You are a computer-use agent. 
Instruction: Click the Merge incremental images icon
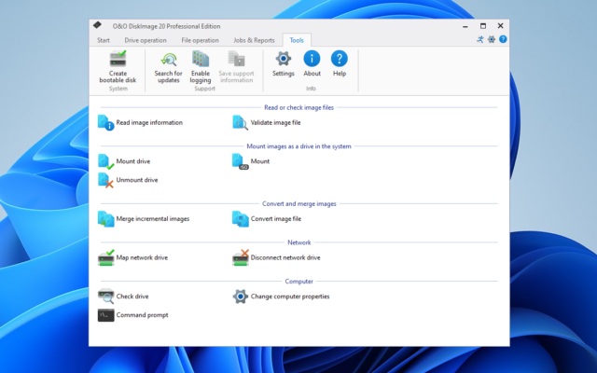[105, 219]
